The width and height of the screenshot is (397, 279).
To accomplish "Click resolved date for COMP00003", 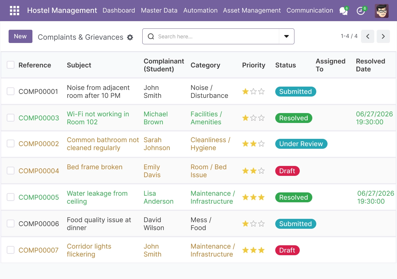I will [x=375, y=118].
